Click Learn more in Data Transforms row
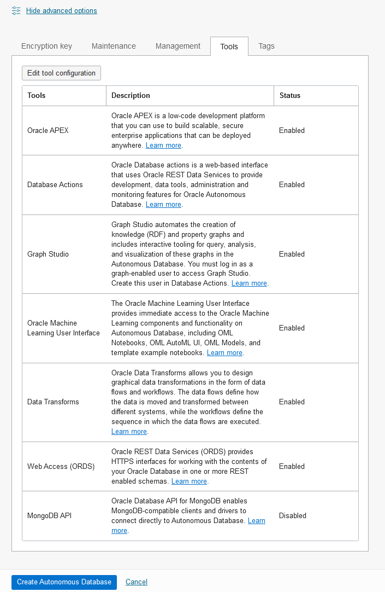 tap(129, 431)
